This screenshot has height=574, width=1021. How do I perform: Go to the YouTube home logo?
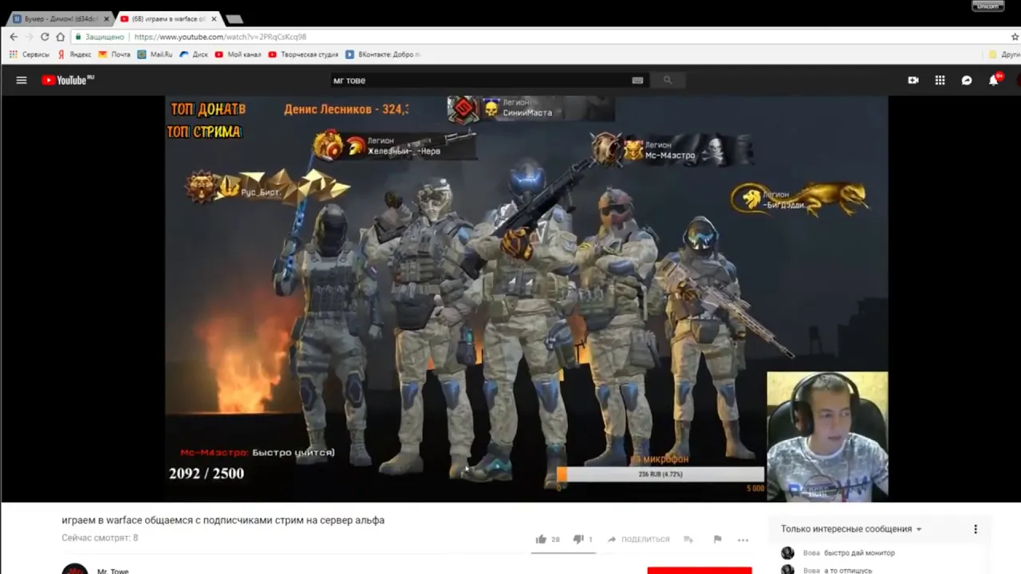coord(68,80)
